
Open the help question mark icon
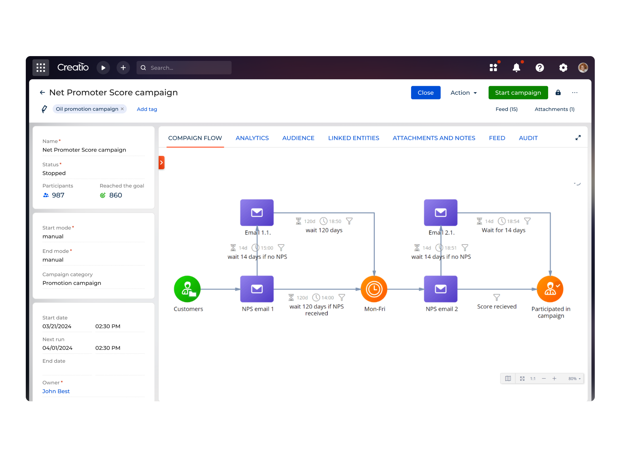point(539,68)
